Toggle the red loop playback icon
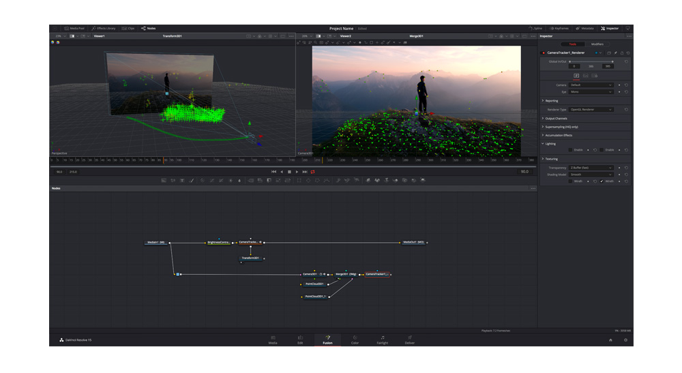The image size is (682, 373). click(x=313, y=172)
